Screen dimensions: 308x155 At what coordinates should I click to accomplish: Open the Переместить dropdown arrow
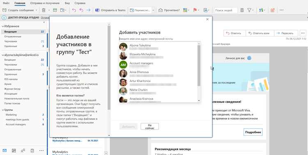tap(154, 10)
